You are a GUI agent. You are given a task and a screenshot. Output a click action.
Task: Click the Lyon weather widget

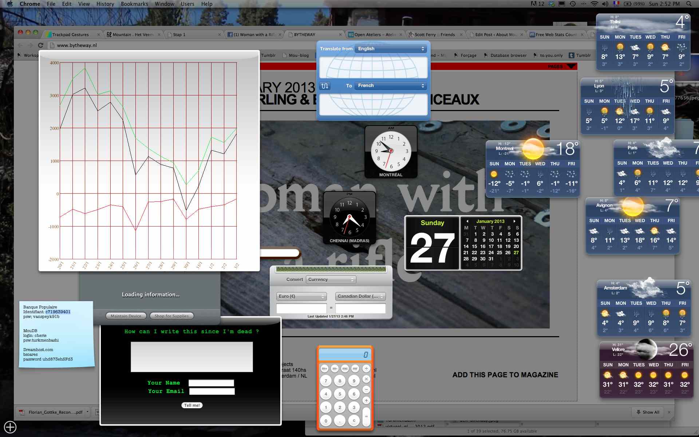click(627, 106)
